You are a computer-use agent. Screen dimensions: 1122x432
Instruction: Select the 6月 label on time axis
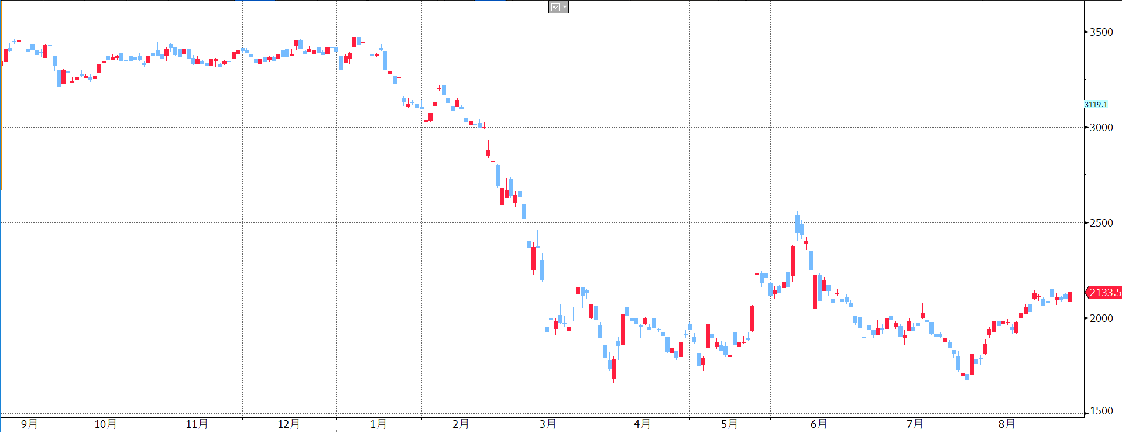click(x=819, y=424)
